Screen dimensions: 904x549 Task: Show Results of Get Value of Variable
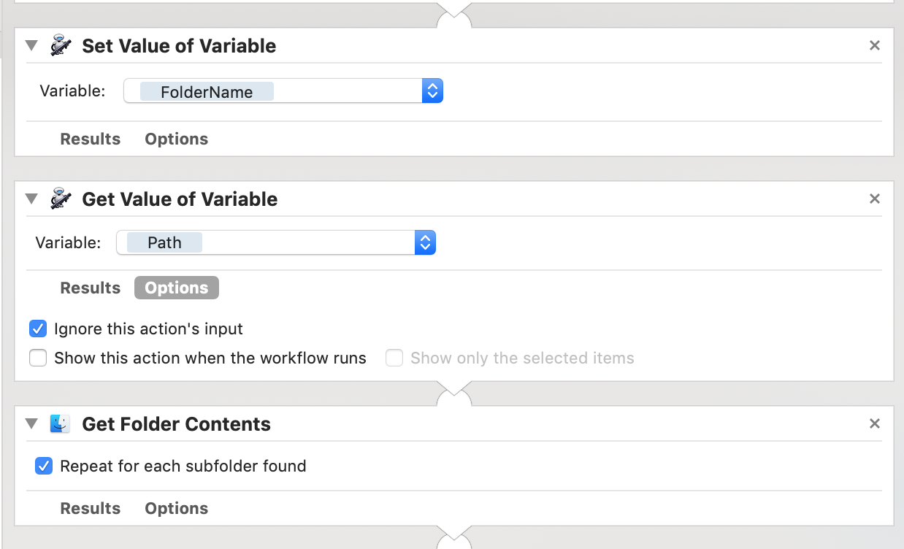[91, 288]
